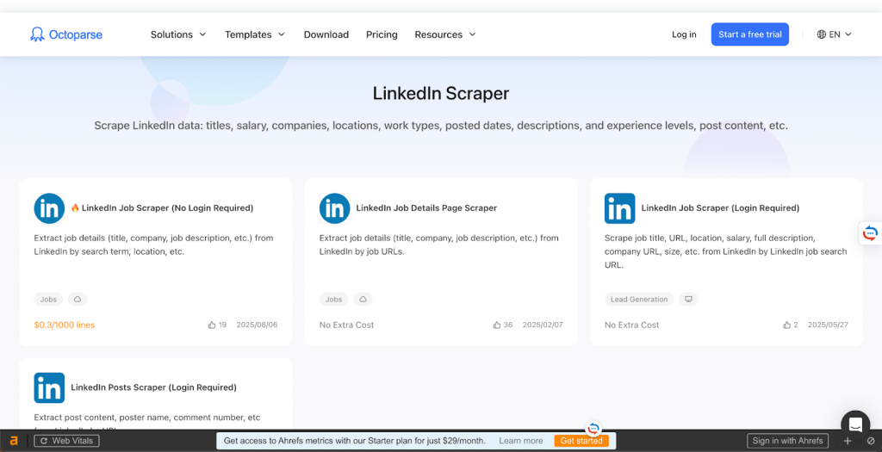
Task: Click date 2025/08/06
Action: [x=257, y=325]
